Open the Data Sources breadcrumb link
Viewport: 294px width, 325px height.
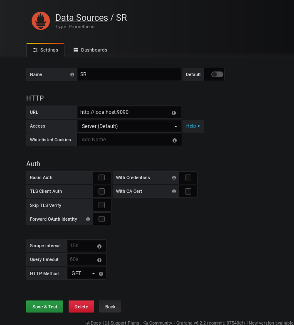click(82, 17)
